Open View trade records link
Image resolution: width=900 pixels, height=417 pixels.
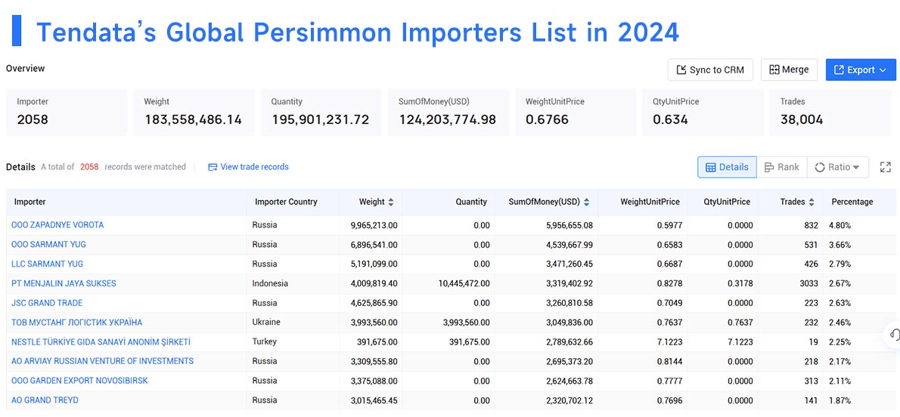pyautogui.click(x=248, y=167)
